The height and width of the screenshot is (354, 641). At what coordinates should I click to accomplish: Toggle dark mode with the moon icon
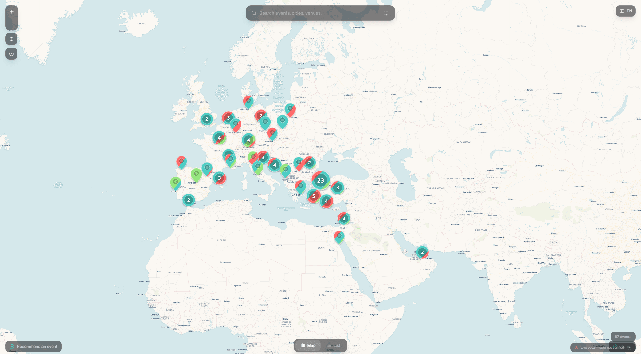point(11,54)
